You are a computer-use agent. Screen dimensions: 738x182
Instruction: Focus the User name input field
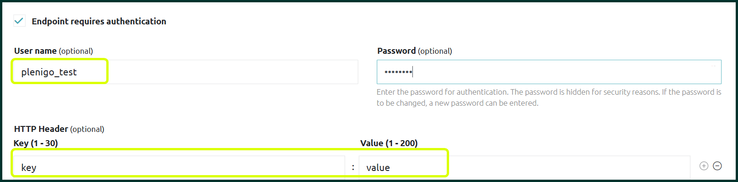point(186,72)
